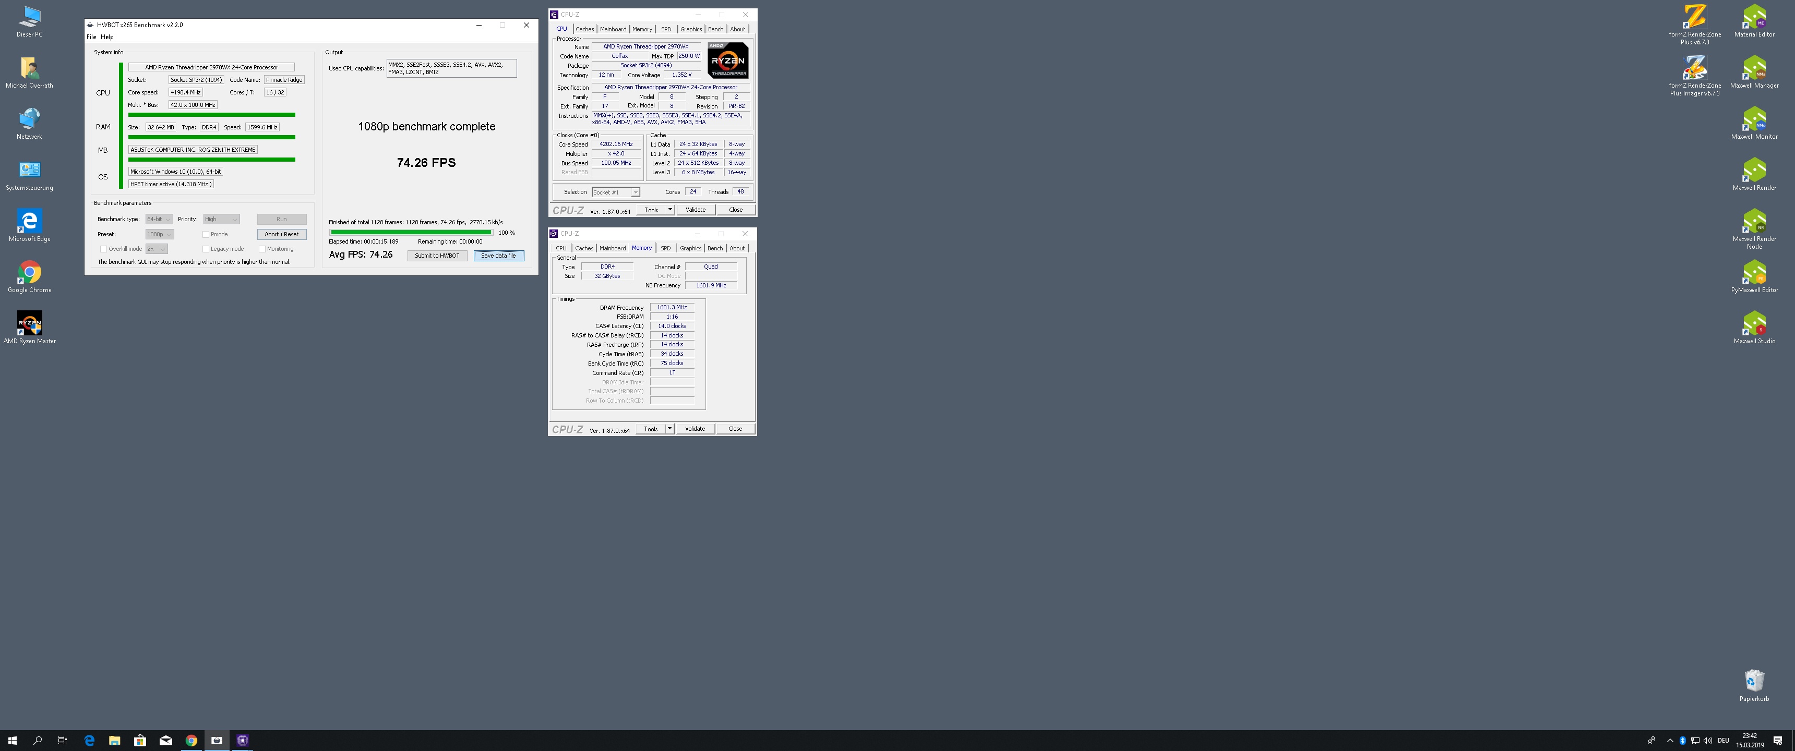Click Used CPU capabilities text box

click(451, 68)
